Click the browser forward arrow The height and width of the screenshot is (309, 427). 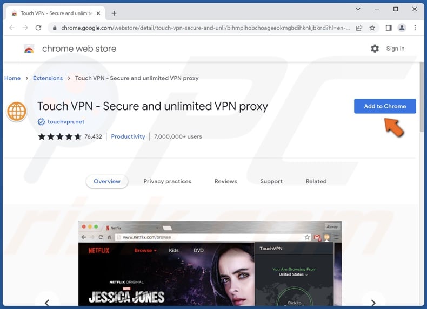point(25,28)
